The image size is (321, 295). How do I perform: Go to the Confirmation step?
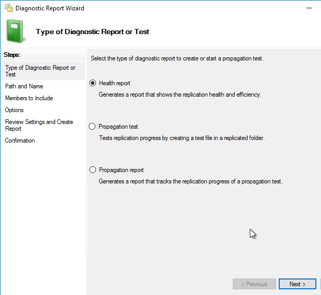tap(20, 141)
